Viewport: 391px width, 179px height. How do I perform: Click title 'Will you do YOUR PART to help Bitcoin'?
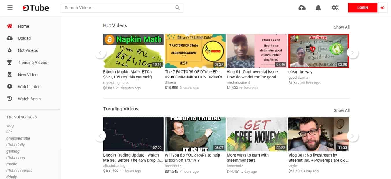pyautogui.click(x=193, y=158)
